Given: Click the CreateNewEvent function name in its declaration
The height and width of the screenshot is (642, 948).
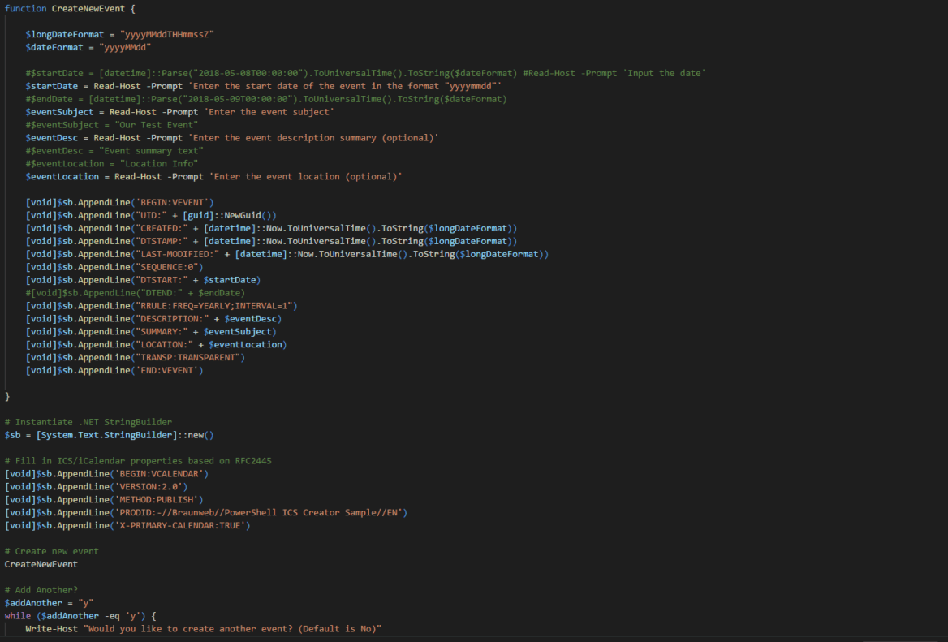Looking at the screenshot, I should (x=85, y=8).
